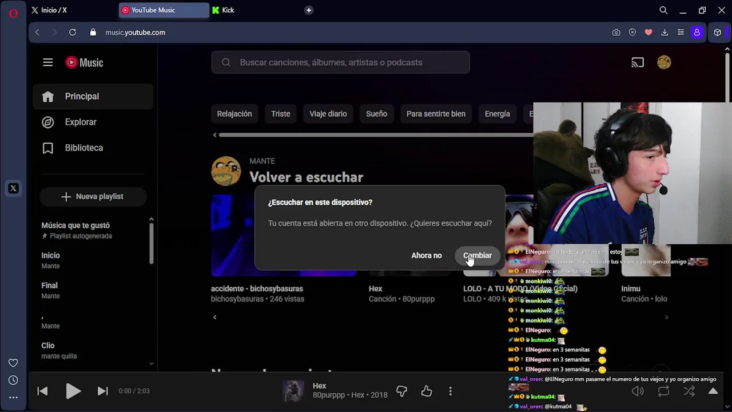Open Opera sidebar heart bookmarks icon
This screenshot has width=732, height=412.
click(x=13, y=363)
